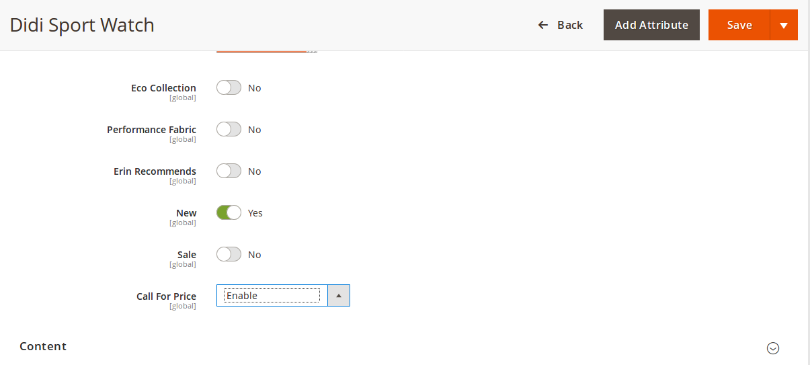
Task: Click the Save button
Action: [x=739, y=25]
